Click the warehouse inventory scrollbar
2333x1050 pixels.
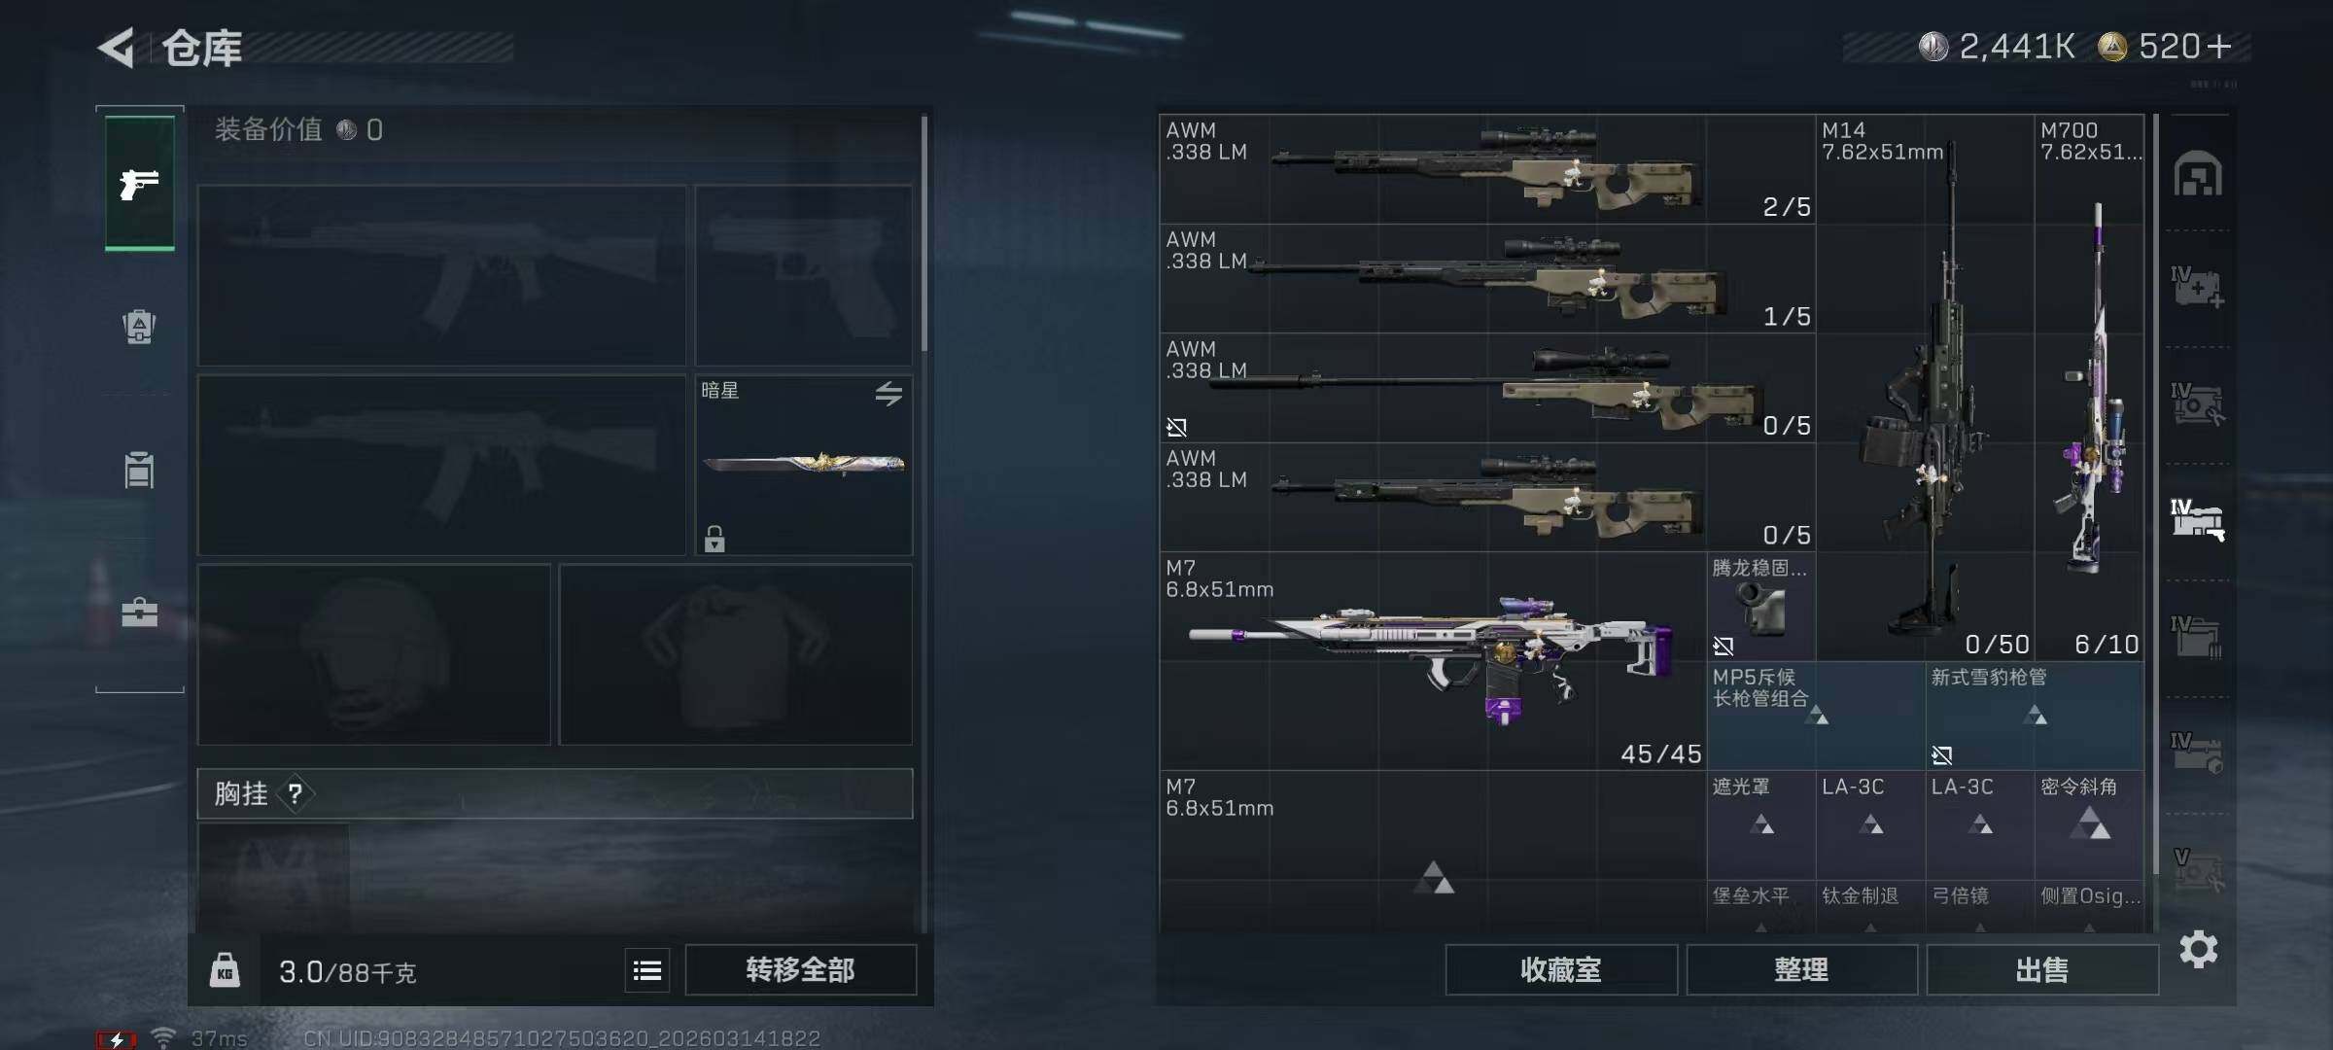(2155, 494)
